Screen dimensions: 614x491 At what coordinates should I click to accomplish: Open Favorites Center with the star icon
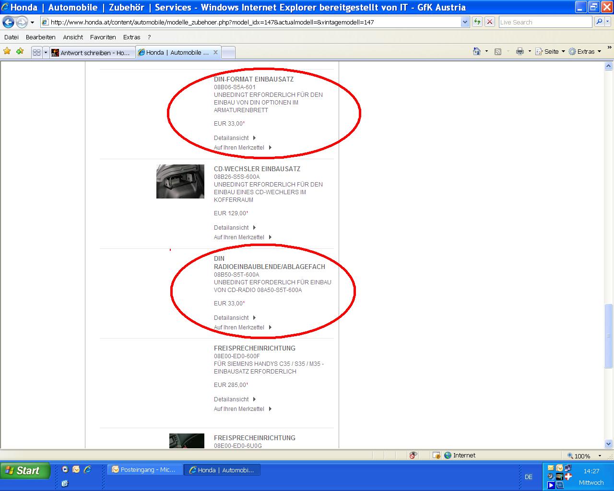point(7,51)
